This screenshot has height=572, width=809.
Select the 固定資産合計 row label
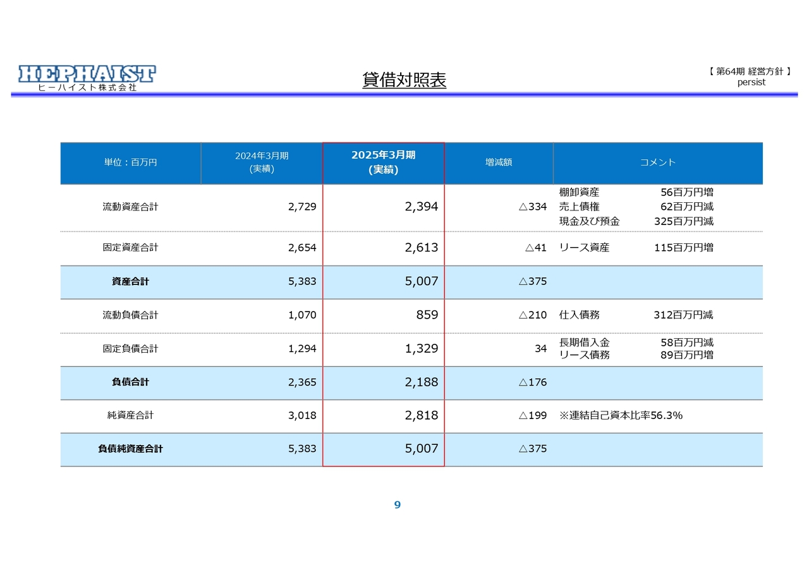tap(131, 248)
